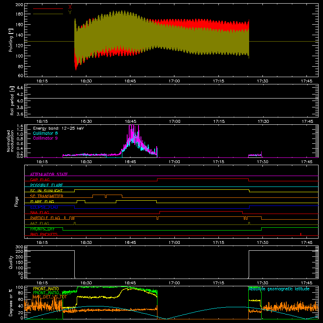Click the 140 tick on Pointing axis

pos(19,35)
